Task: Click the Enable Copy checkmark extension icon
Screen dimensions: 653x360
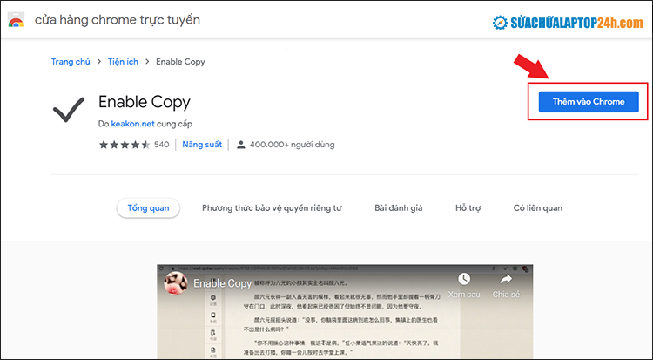Action: click(x=69, y=110)
